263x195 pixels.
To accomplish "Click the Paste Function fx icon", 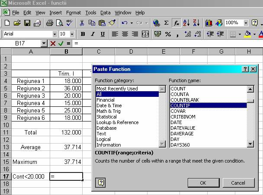I will [x=176, y=23].
